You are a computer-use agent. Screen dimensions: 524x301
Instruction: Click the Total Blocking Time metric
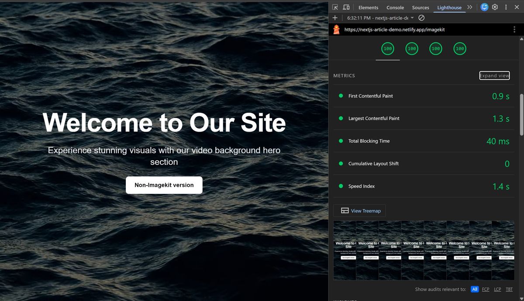424,141
